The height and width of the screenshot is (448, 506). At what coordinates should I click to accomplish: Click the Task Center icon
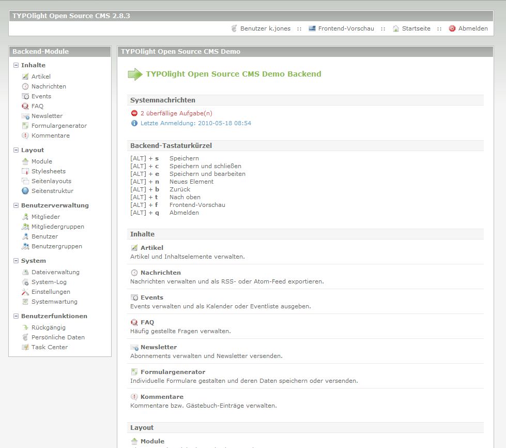tap(25, 347)
